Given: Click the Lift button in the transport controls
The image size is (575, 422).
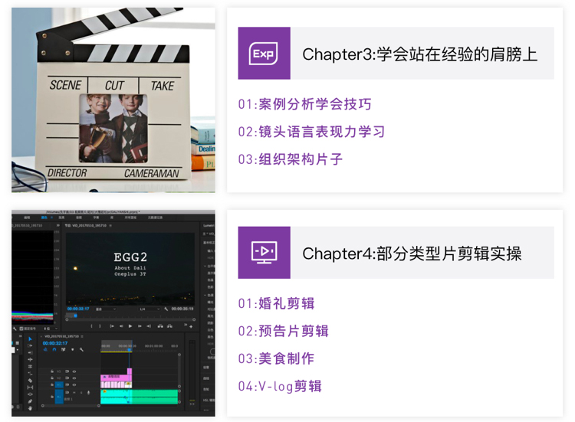Looking at the screenshot, I should (x=160, y=326).
